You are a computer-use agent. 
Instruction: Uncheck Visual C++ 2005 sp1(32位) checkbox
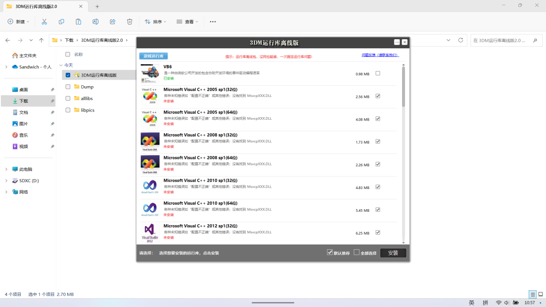coord(378,96)
